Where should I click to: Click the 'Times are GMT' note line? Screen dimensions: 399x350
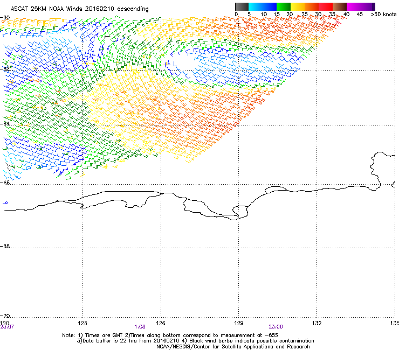tap(170, 335)
